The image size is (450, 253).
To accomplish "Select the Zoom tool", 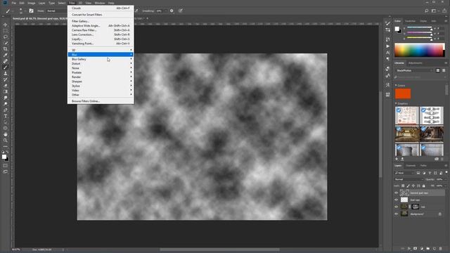I will point(5,141).
